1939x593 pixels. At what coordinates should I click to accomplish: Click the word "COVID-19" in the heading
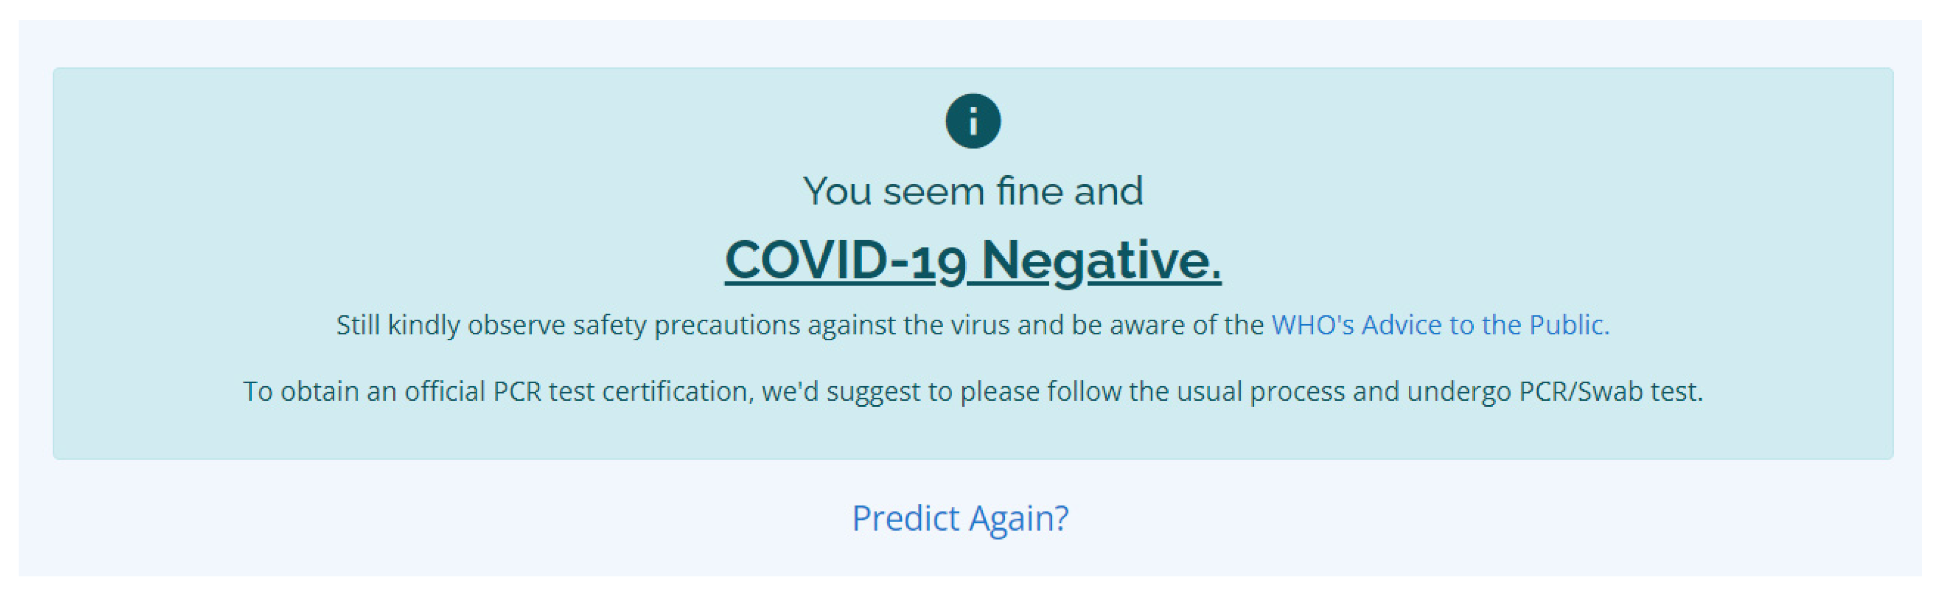[x=844, y=260]
